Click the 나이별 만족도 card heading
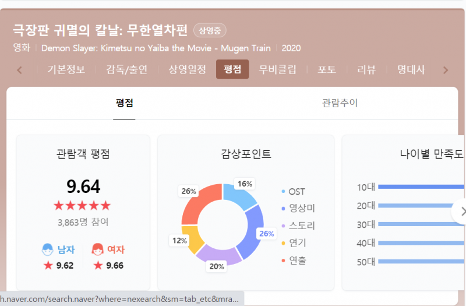466x306 pixels. click(432, 154)
